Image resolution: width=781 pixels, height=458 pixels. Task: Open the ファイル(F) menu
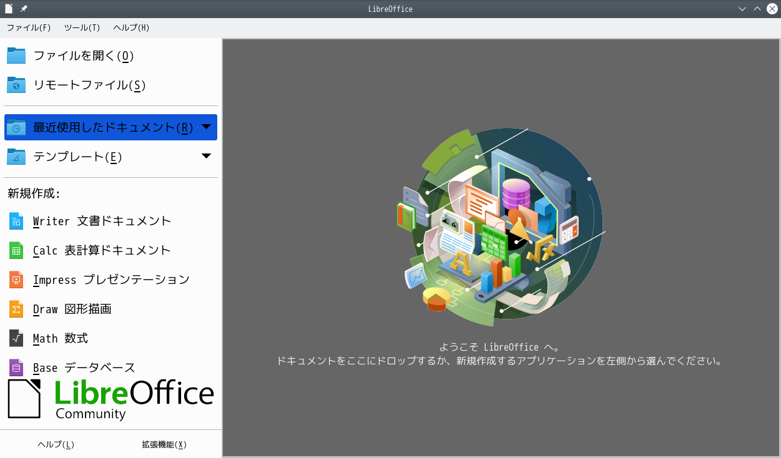[x=29, y=27]
